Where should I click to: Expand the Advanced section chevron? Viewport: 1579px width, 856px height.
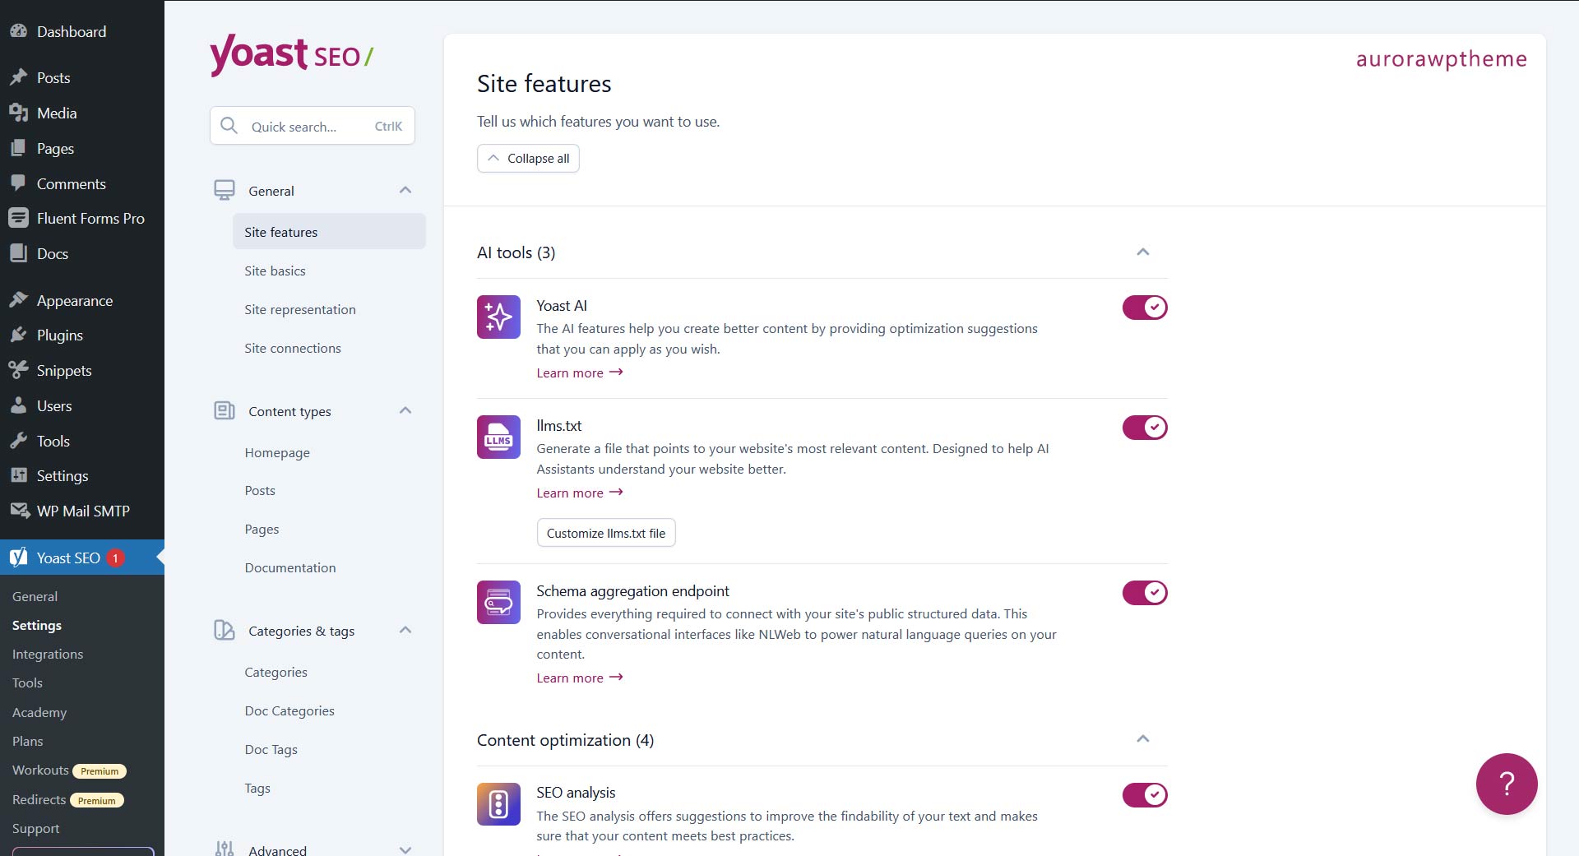pyautogui.click(x=405, y=849)
